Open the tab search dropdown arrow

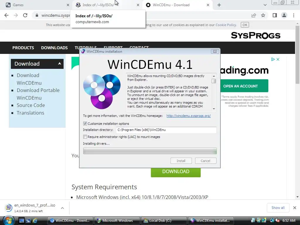[265, 5]
